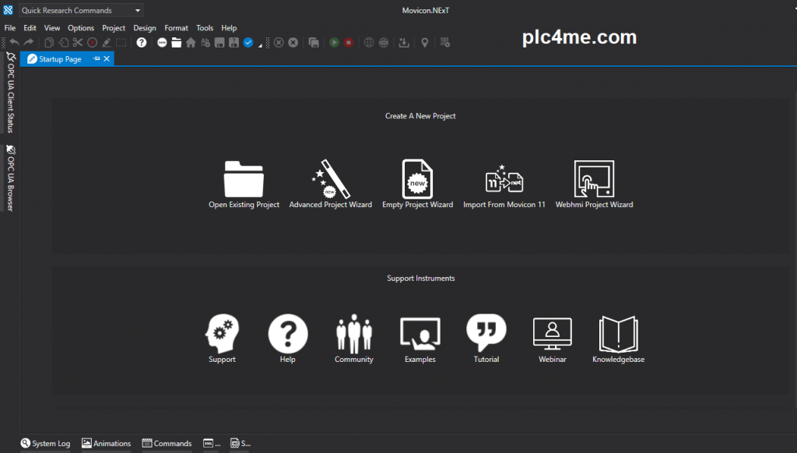This screenshot has width=797, height=453.
Task: Show the OPC UA Client Status side panel
Action: click(10, 93)
